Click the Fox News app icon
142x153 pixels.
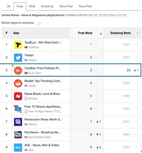(18, 135)
